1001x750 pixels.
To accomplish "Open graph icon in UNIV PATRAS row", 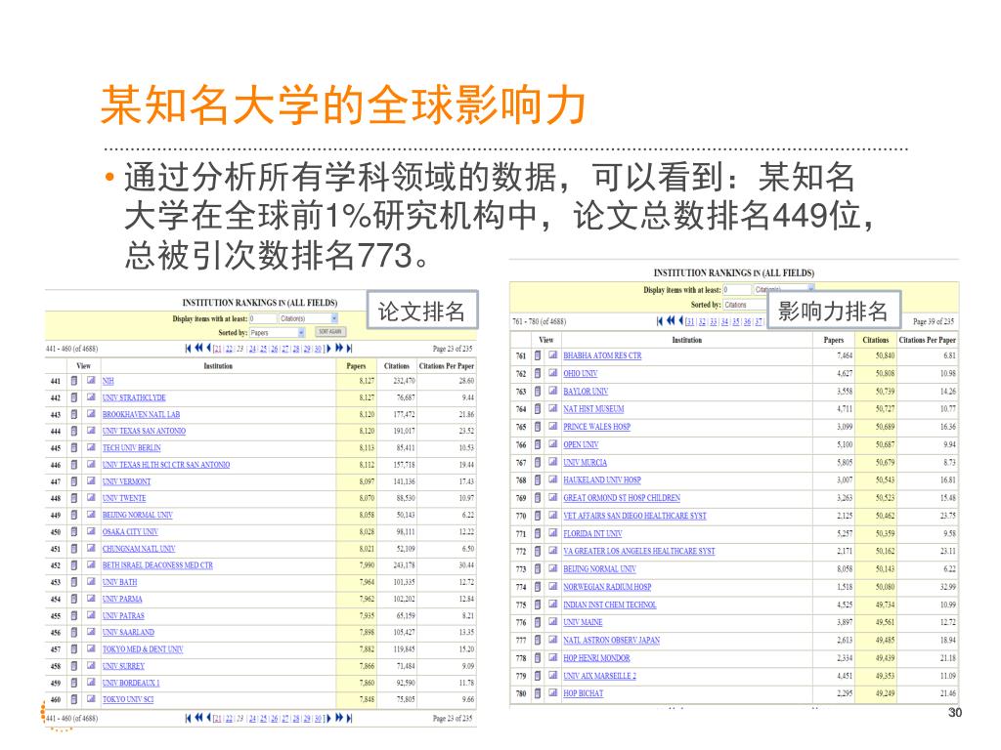I will coord(91,615).
